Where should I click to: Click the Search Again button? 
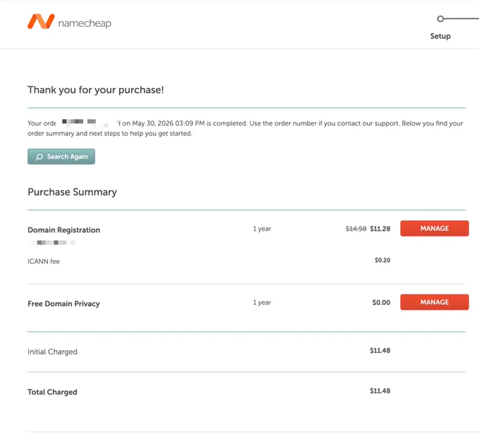pos(61,156)
